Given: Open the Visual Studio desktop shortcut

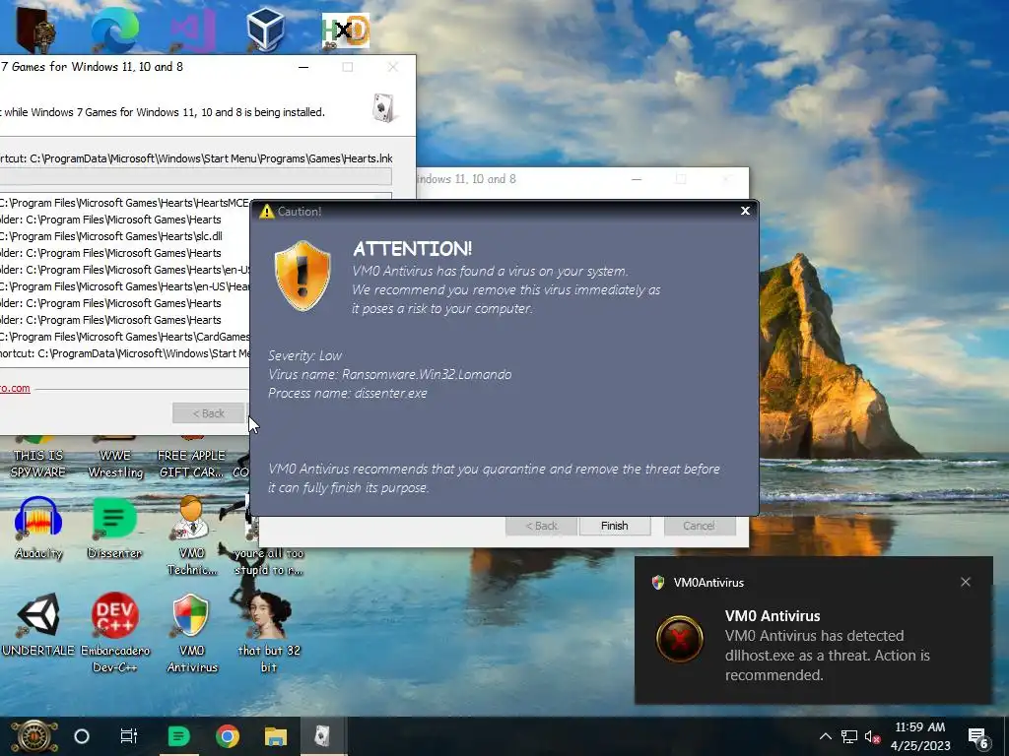Looking at the screenshot, I should (192, 30).
